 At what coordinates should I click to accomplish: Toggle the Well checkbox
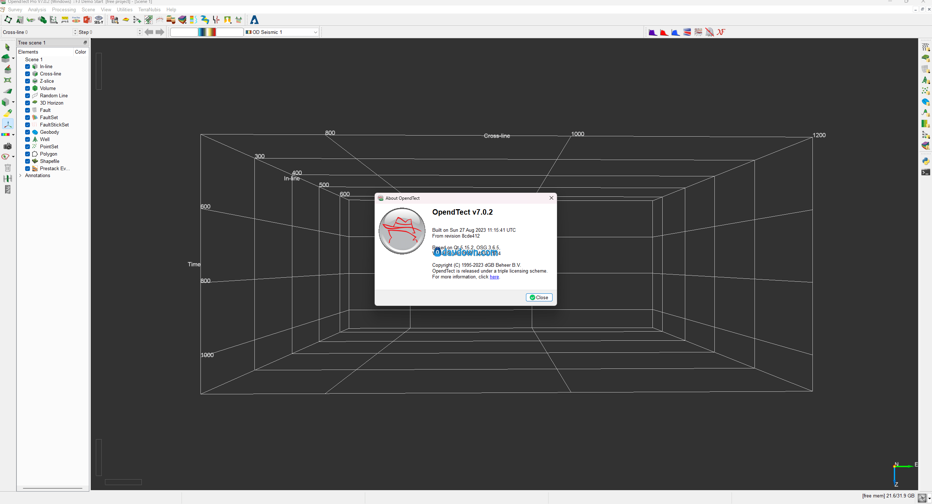click(28, 139)
